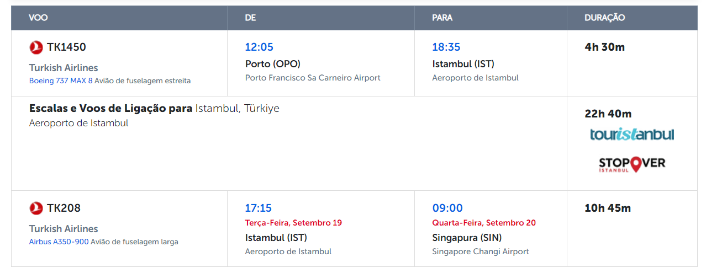
Task: Click flight number TK1450
Action: point(66,47)
